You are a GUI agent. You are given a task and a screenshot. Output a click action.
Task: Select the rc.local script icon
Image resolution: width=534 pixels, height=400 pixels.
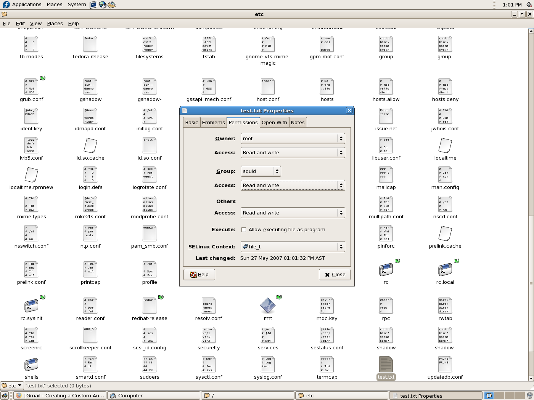click(445, 270)
